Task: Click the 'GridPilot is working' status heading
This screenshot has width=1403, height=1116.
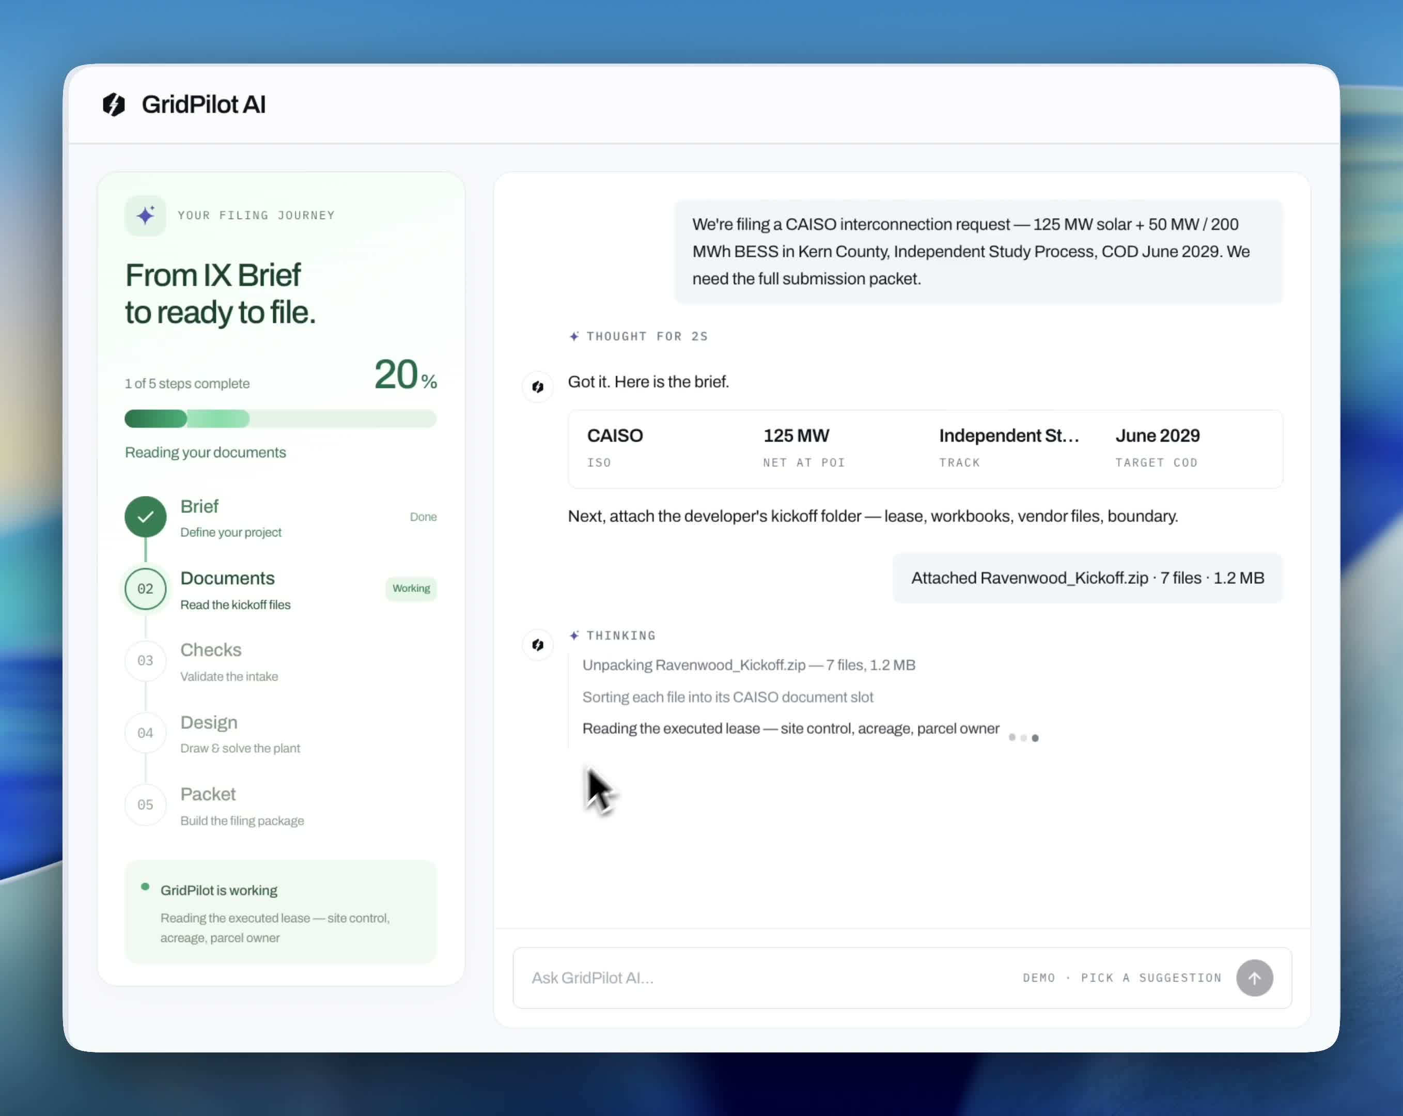Action: coord(219,890)
